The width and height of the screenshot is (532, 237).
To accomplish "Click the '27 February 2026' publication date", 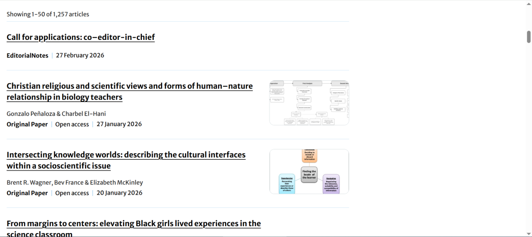I will click(80, 56).
